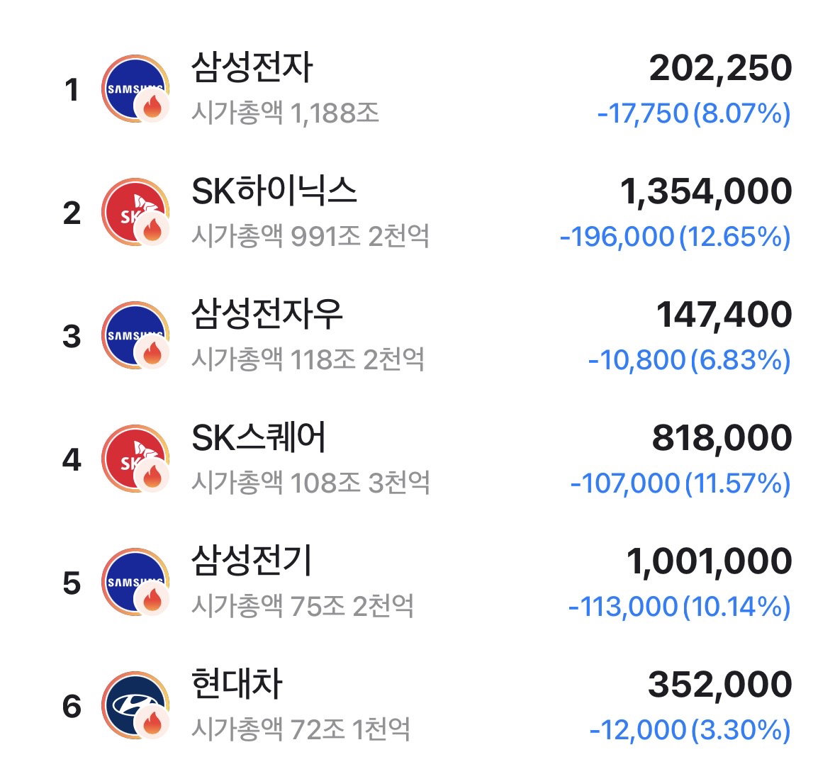The height and width of the screenshot is (774, 835).
Task: Tap the flame badge on 삼성전자 logo
Action: pyautogui.click(x=152, y=106)
